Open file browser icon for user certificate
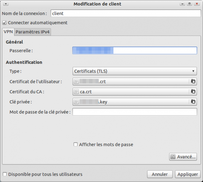Image resolution: width=203 pixels, height=182 pixels. pyautogui.click(x=193, y=81)
